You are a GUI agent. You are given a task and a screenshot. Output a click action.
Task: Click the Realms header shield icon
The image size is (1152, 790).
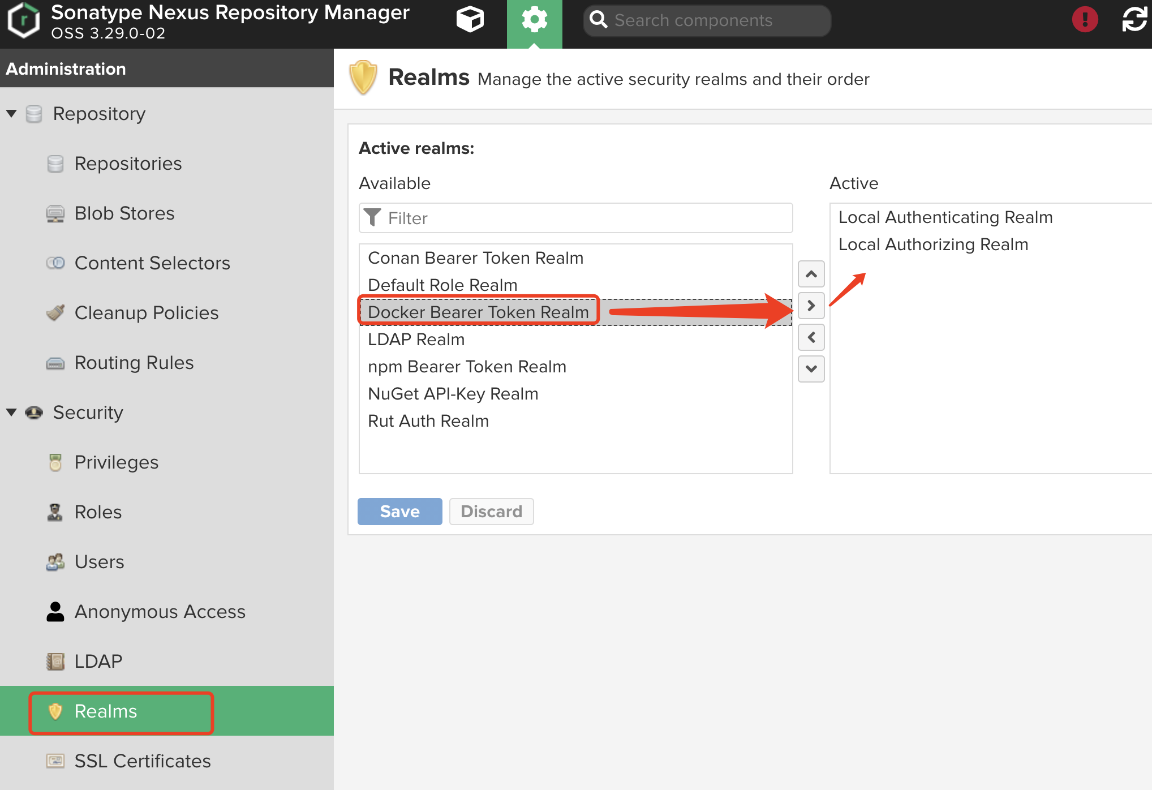pos(363,78)
